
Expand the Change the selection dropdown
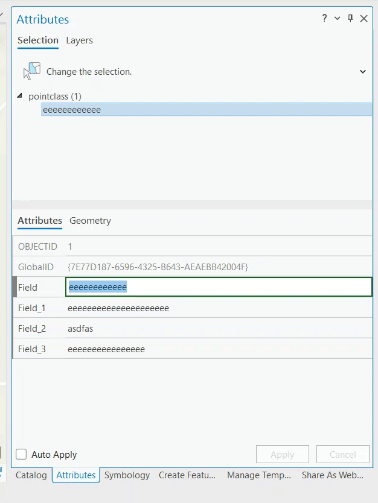tap(362, 72)
